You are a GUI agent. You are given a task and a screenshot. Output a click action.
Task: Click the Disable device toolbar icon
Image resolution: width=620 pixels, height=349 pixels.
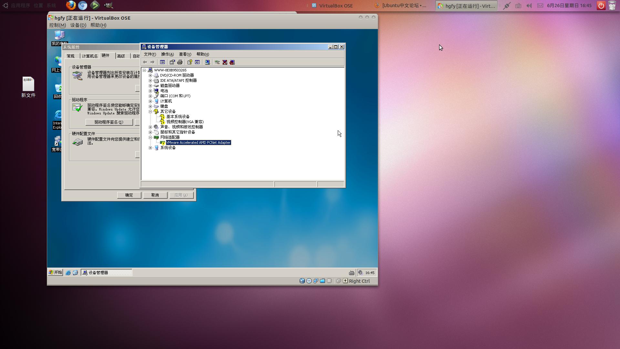coord(232,62)
